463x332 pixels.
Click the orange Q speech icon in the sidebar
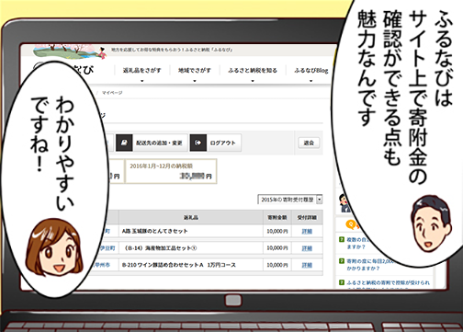(x=351, y=224)
